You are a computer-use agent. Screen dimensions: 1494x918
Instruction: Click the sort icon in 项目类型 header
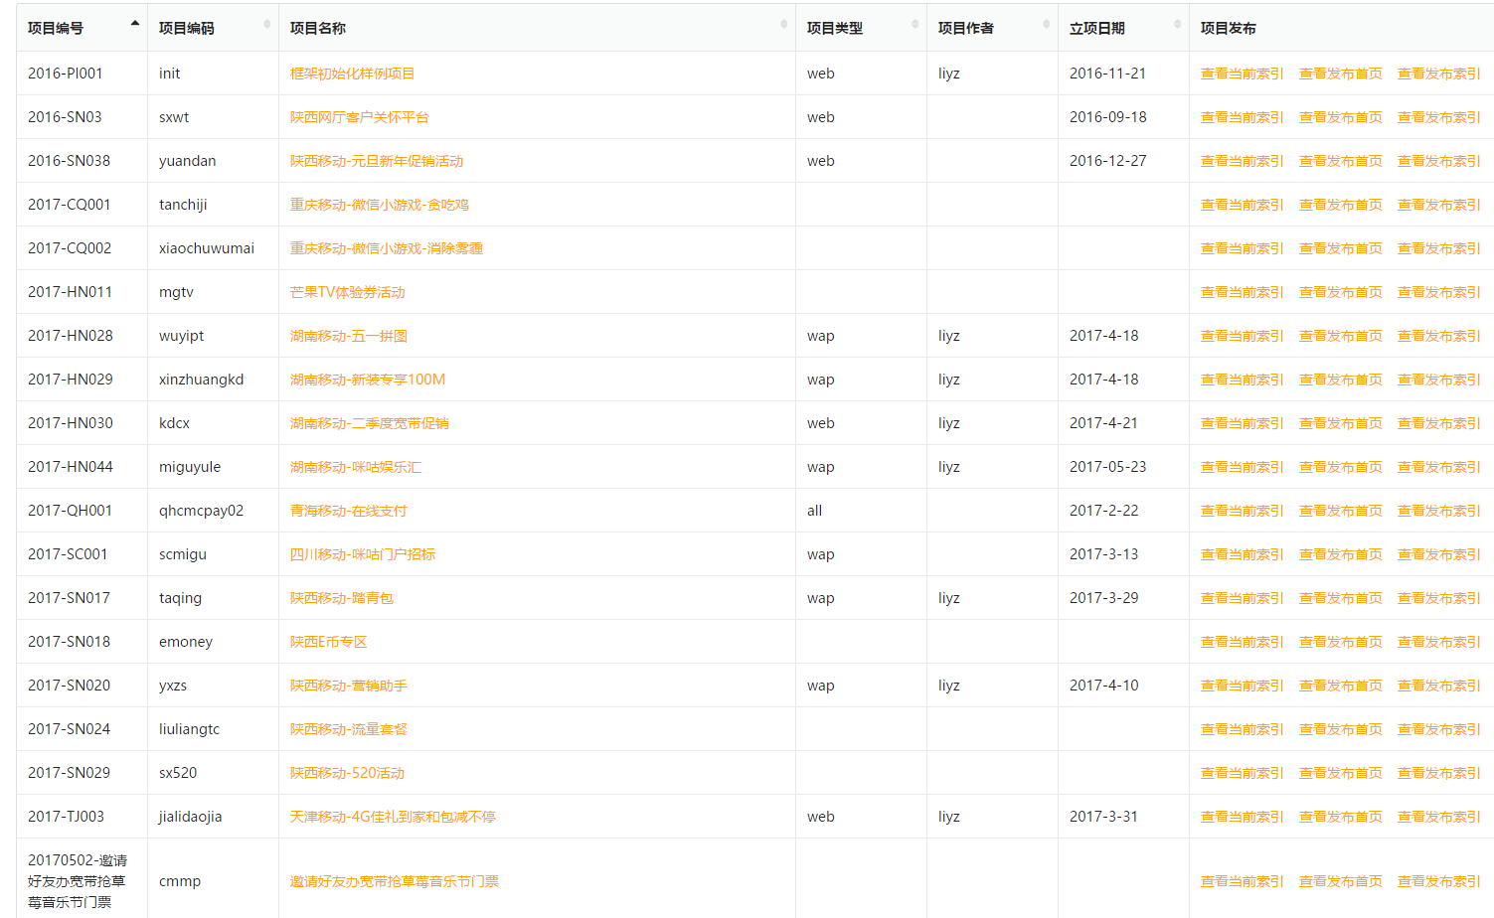coord(914,24)
